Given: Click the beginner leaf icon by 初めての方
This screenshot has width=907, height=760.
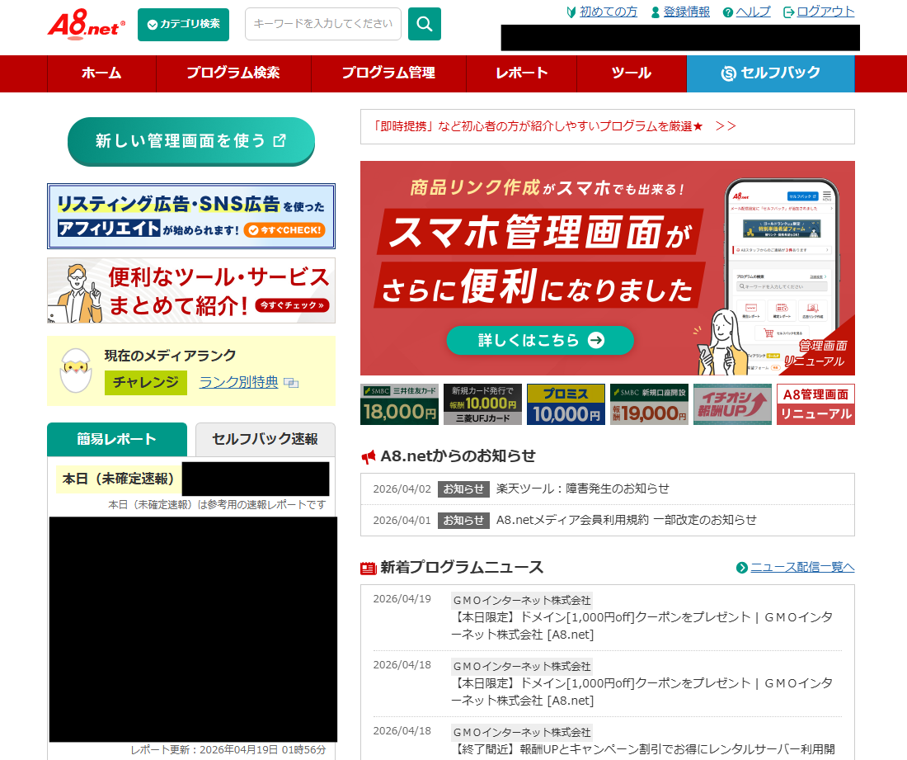Looking at the screenshot, I should pyautogui.click(x=571, y=12).
